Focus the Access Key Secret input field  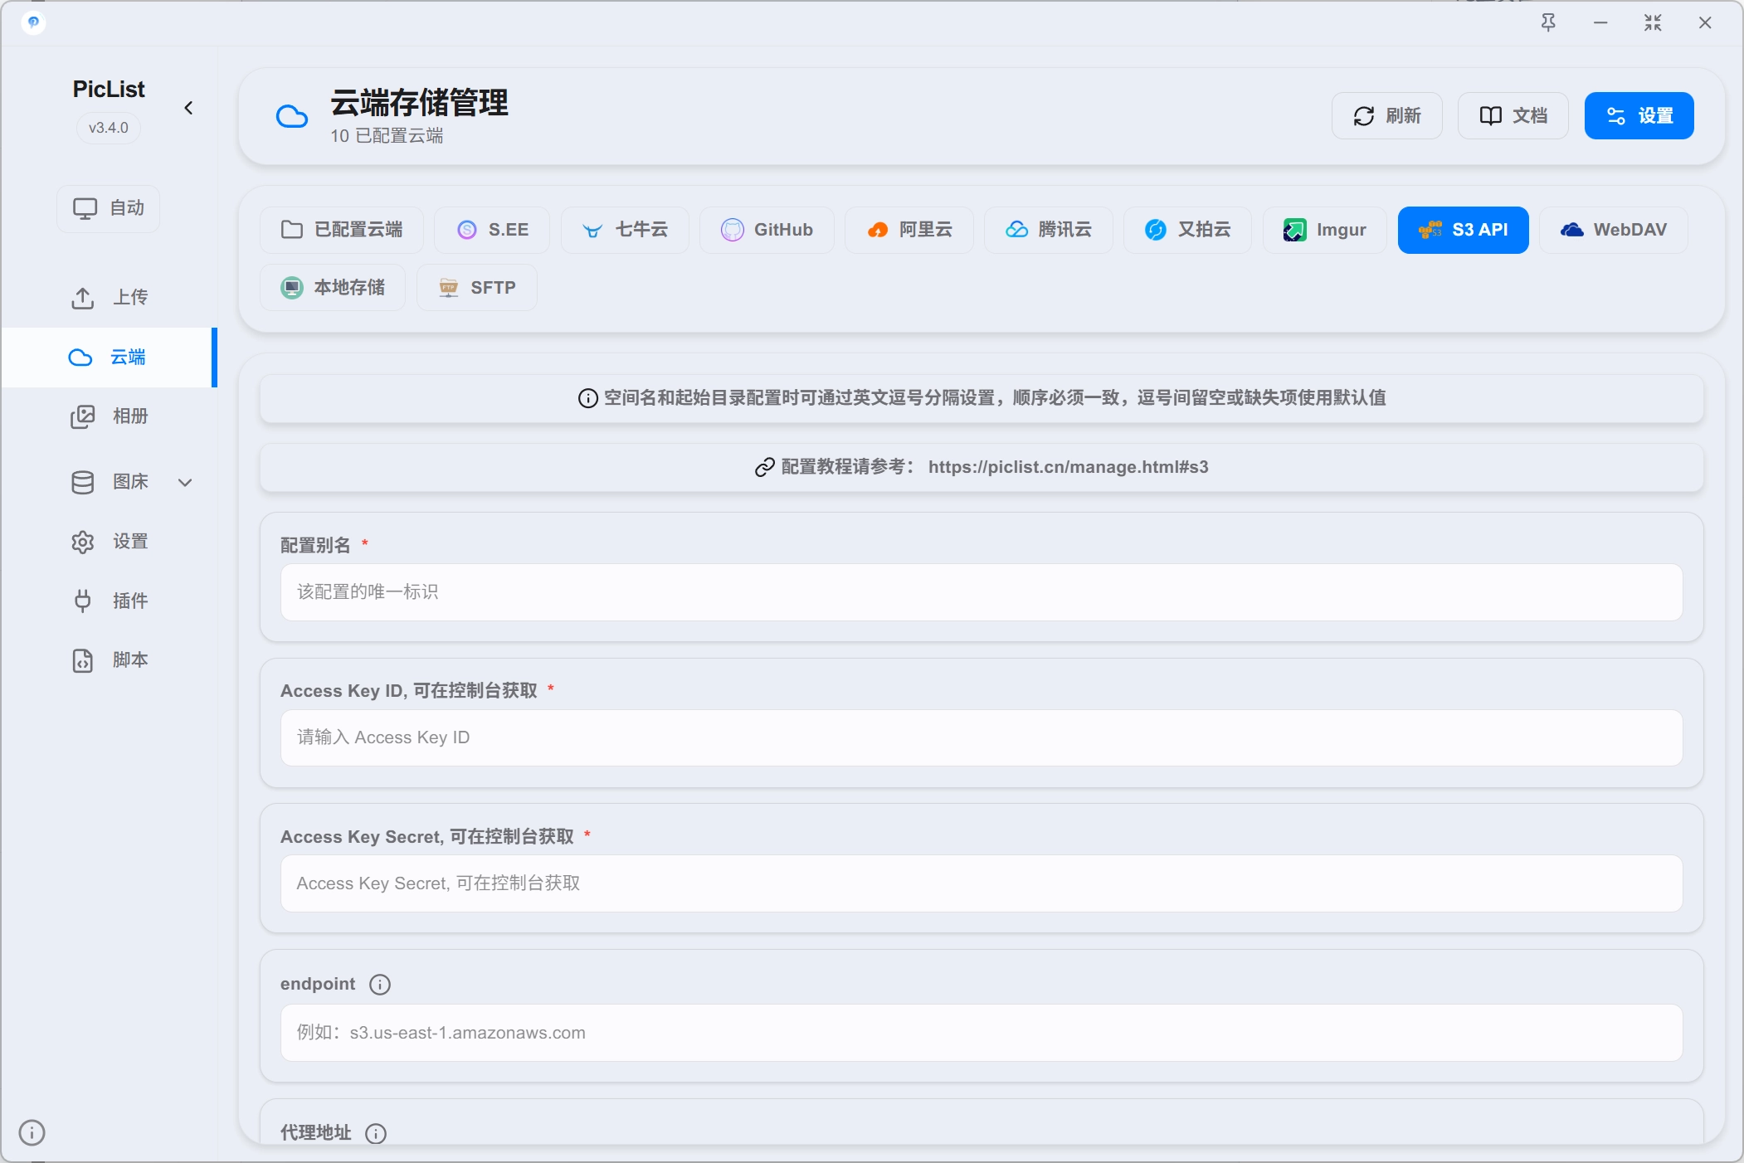[982, 883]
